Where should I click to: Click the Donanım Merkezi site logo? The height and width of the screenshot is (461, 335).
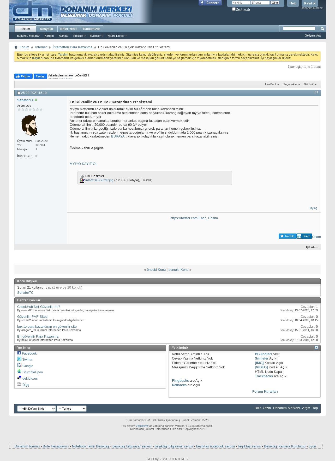coord(81,11)
